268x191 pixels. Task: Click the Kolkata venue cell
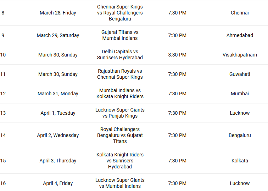click(x=240, y=161)
